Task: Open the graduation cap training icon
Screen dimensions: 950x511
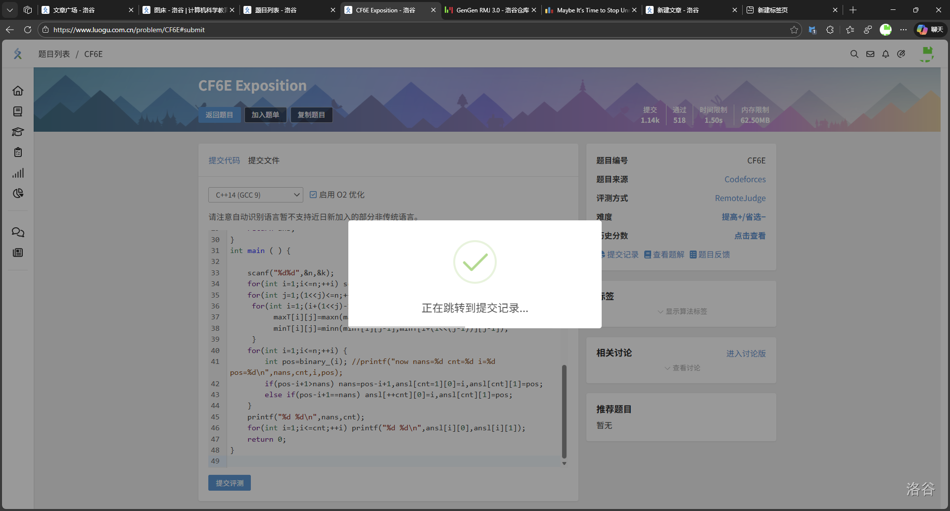Action: (18, 132)
